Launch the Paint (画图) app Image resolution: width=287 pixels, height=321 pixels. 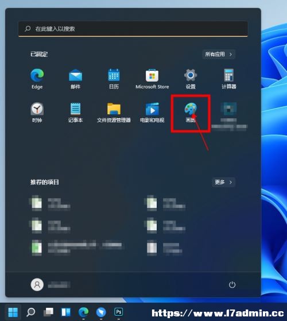coord(191,112)
